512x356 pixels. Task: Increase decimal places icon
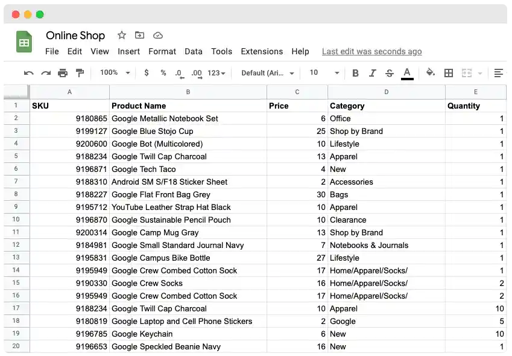[197, 74]
